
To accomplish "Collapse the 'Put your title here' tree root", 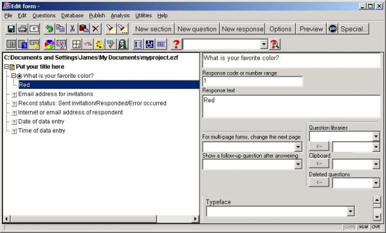I will [6, 67].
